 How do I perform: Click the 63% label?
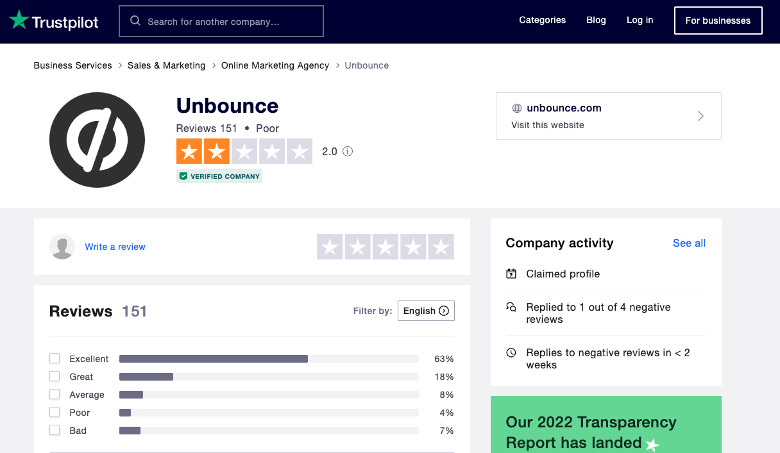444,359
